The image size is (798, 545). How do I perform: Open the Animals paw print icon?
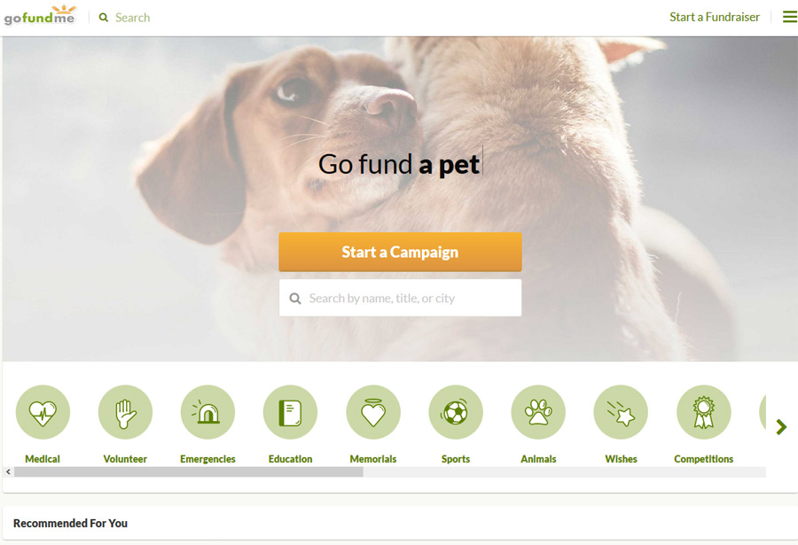[x=538, y=412]
